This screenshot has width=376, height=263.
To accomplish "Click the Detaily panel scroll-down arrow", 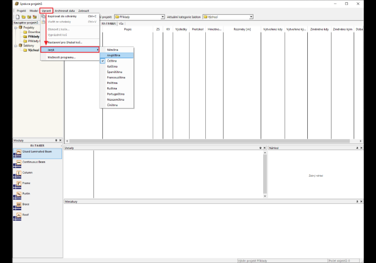I will pos(265,196).
